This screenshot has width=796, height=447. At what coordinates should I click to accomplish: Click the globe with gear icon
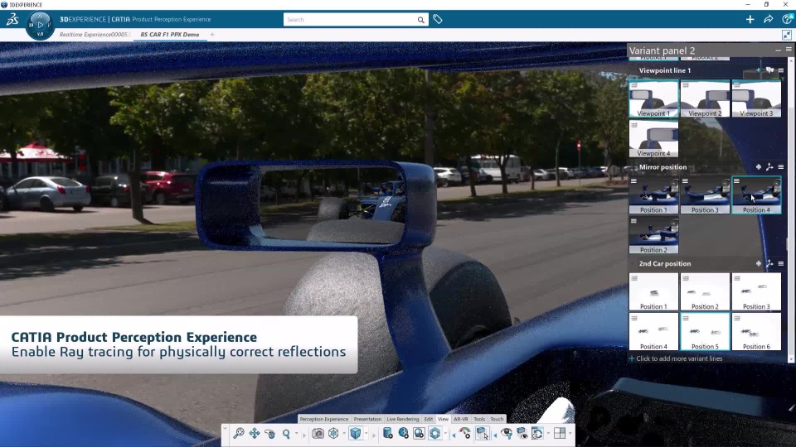404,433
